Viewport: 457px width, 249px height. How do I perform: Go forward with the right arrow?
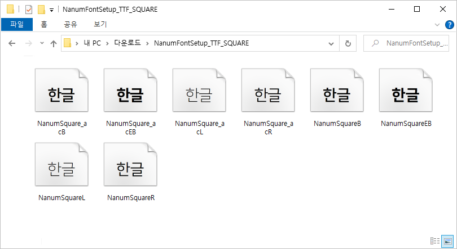(x=29, y=43)
